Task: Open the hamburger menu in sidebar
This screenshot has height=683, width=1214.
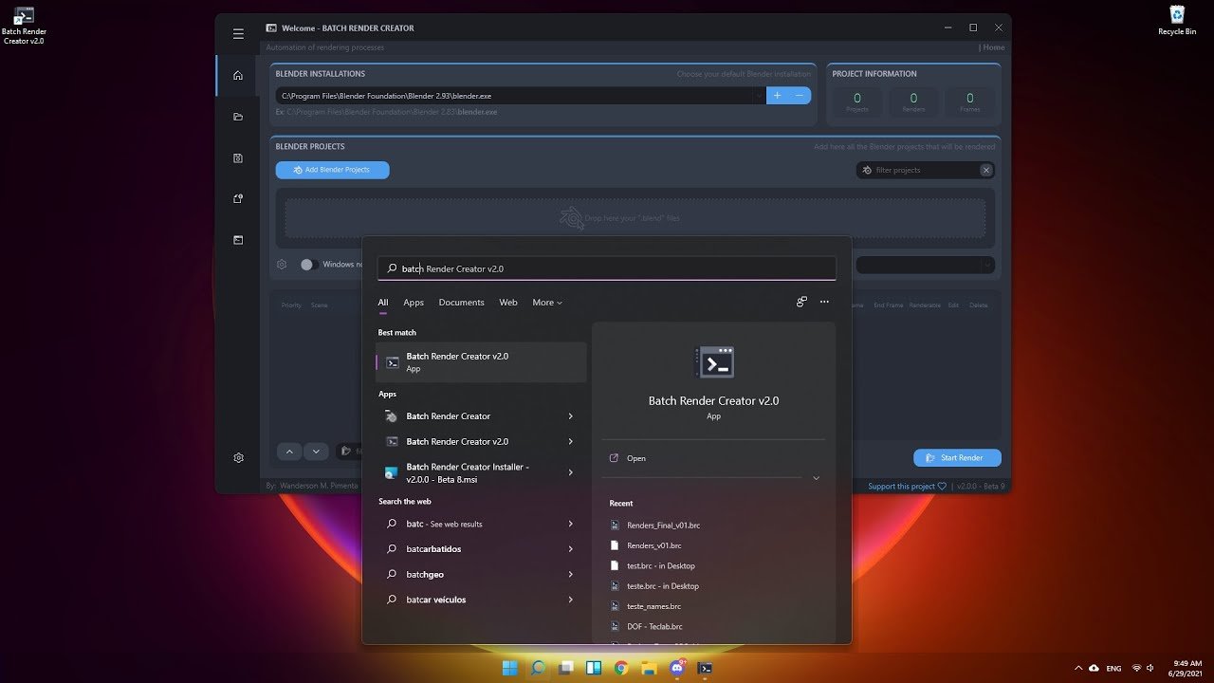Action: [238, 34]
